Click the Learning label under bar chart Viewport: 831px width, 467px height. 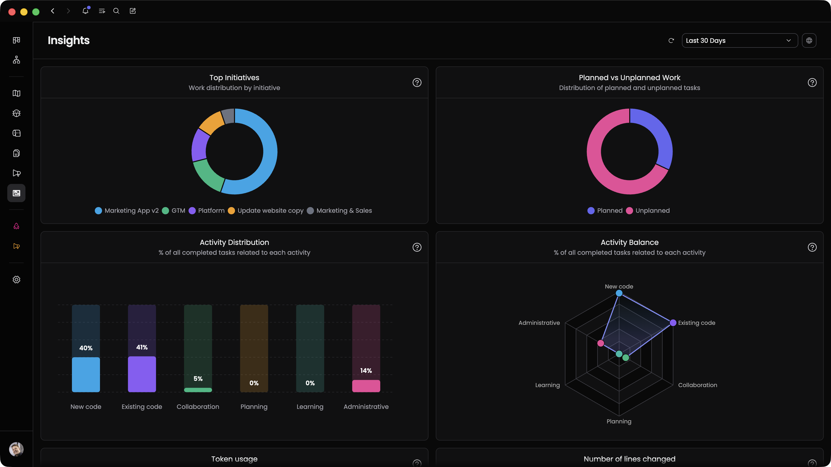(x=310, y=407)
